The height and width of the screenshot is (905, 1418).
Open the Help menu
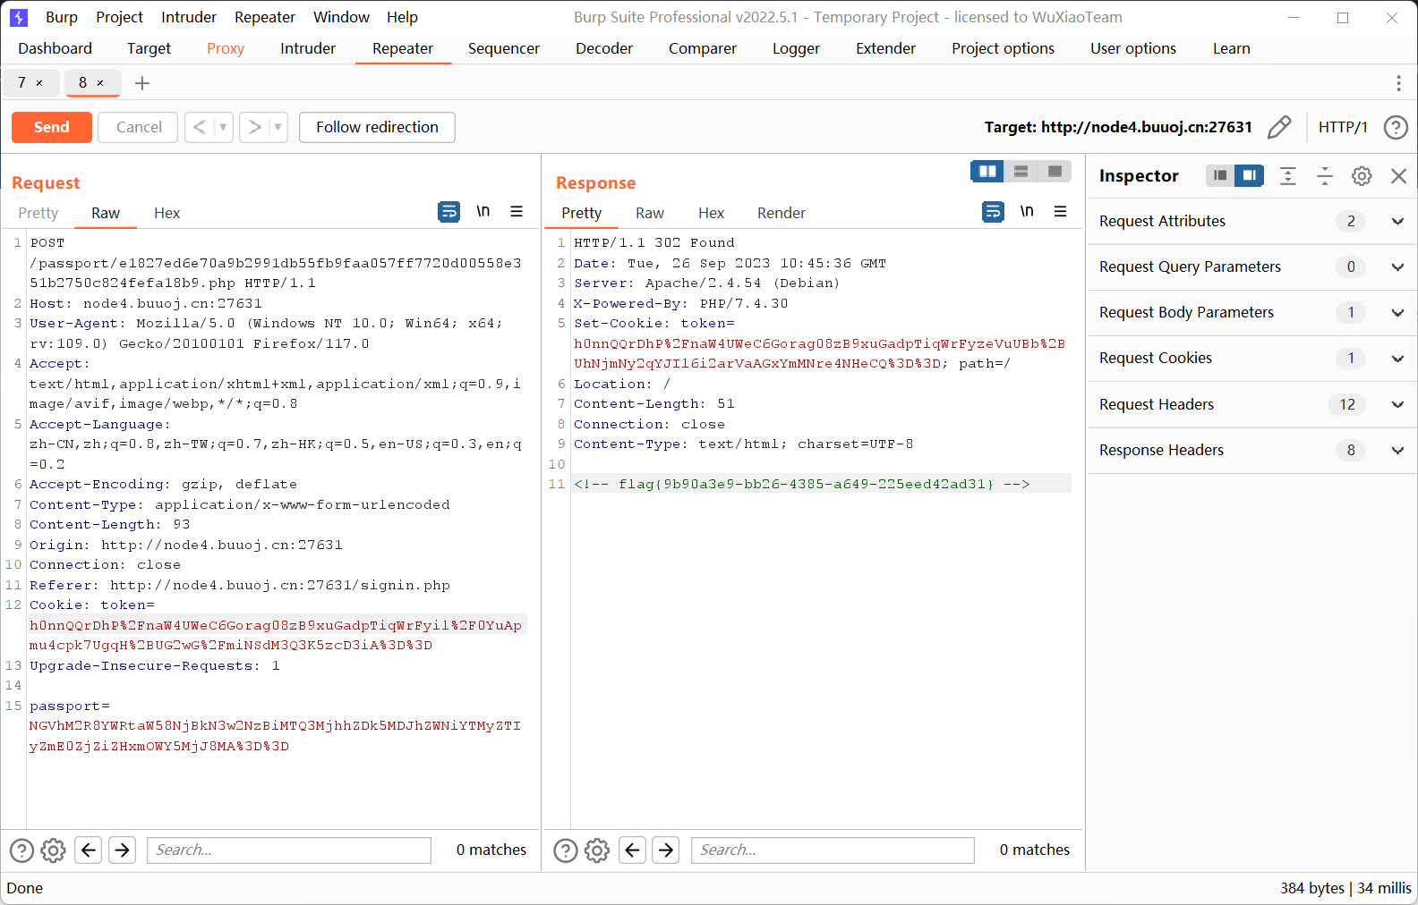[402, 17]
